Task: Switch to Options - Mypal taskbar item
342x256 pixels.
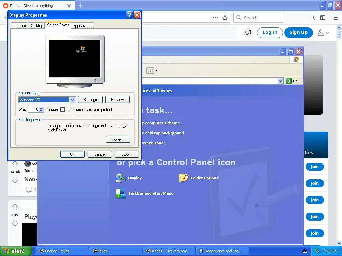Action: 61,251
